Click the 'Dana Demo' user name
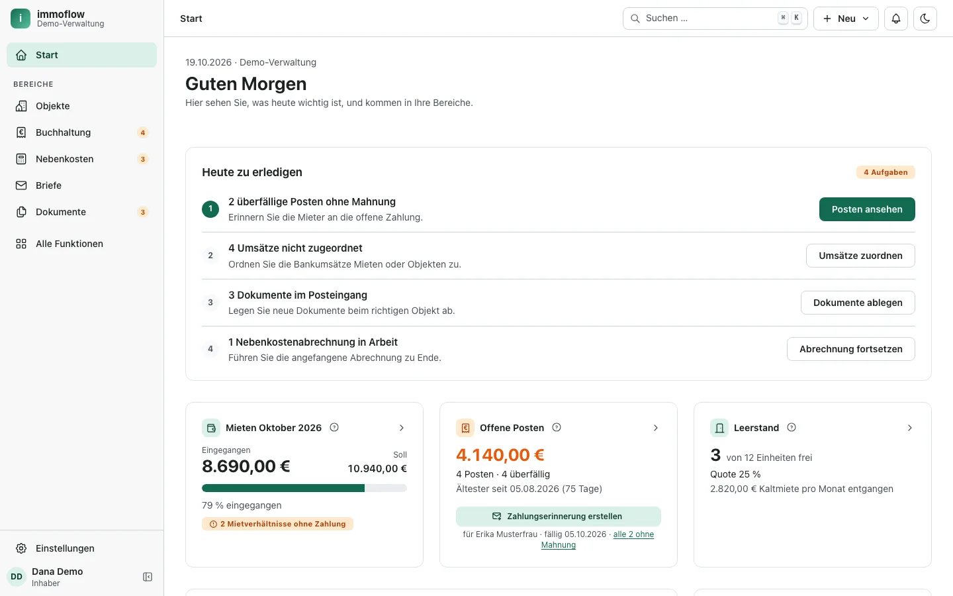This screenshot has width=953, height=596. (x=58, y=571)
